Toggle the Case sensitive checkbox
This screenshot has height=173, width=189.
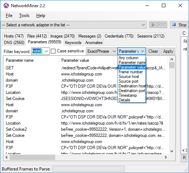[x=53, y=51]
